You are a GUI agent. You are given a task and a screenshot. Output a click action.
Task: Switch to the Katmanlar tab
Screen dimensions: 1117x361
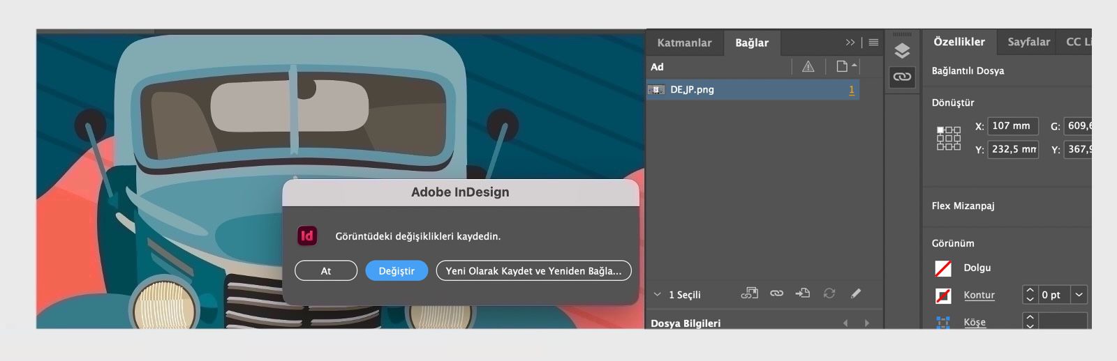tap(684, 43)
